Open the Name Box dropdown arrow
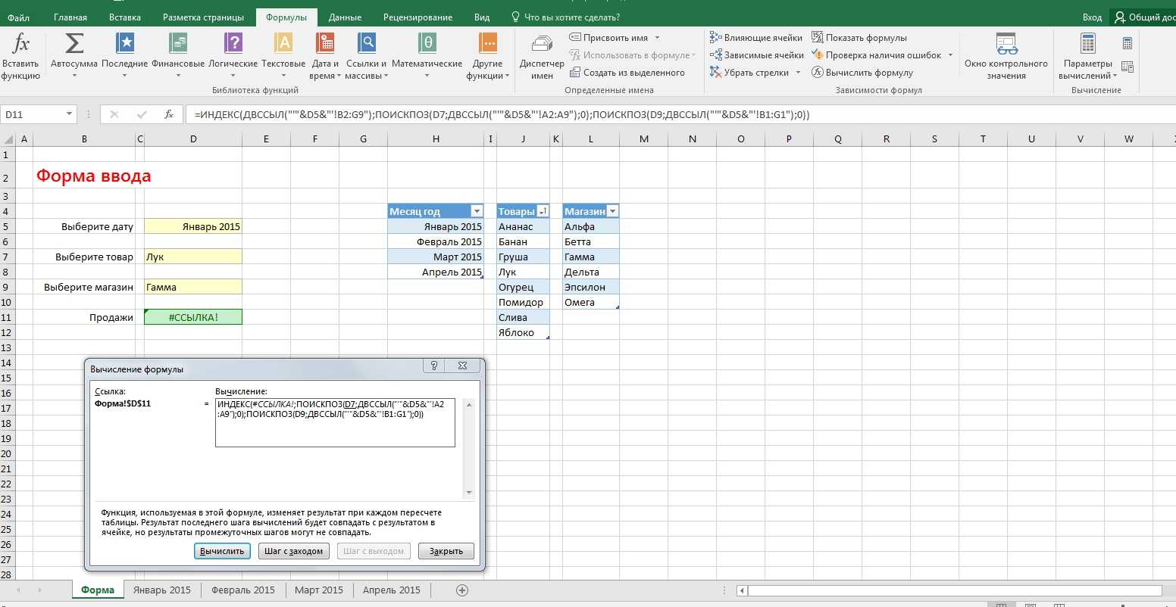Viewport: 1176px width, 607px height. coord(70,114)
